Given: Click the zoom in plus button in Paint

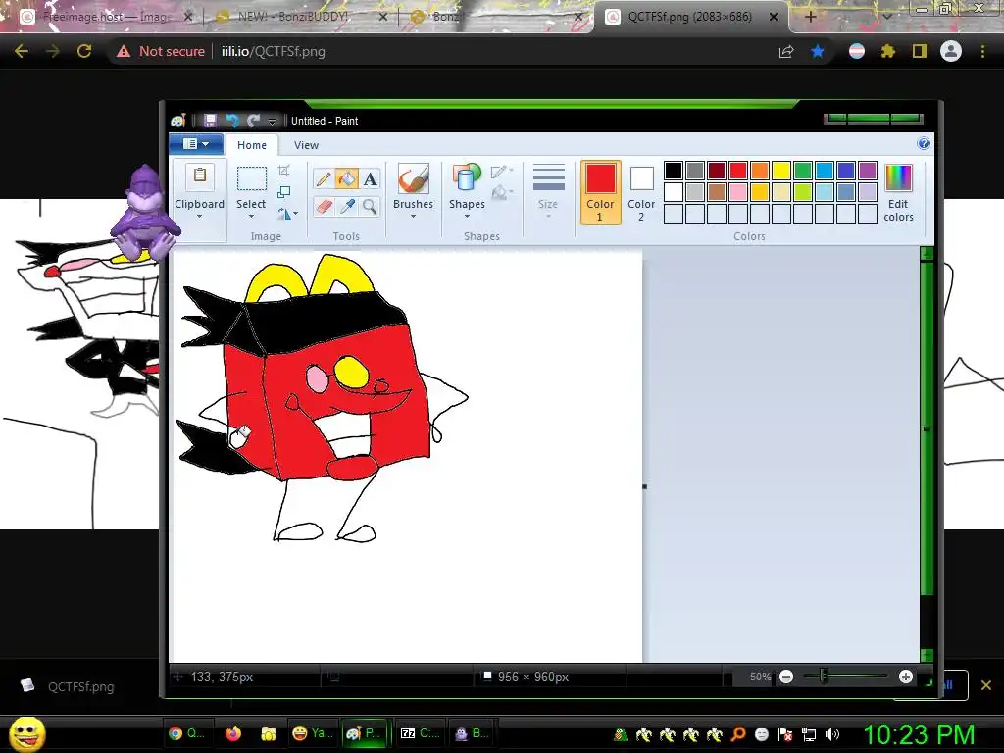Looking at the screenshot, I should tap(905, 677).
